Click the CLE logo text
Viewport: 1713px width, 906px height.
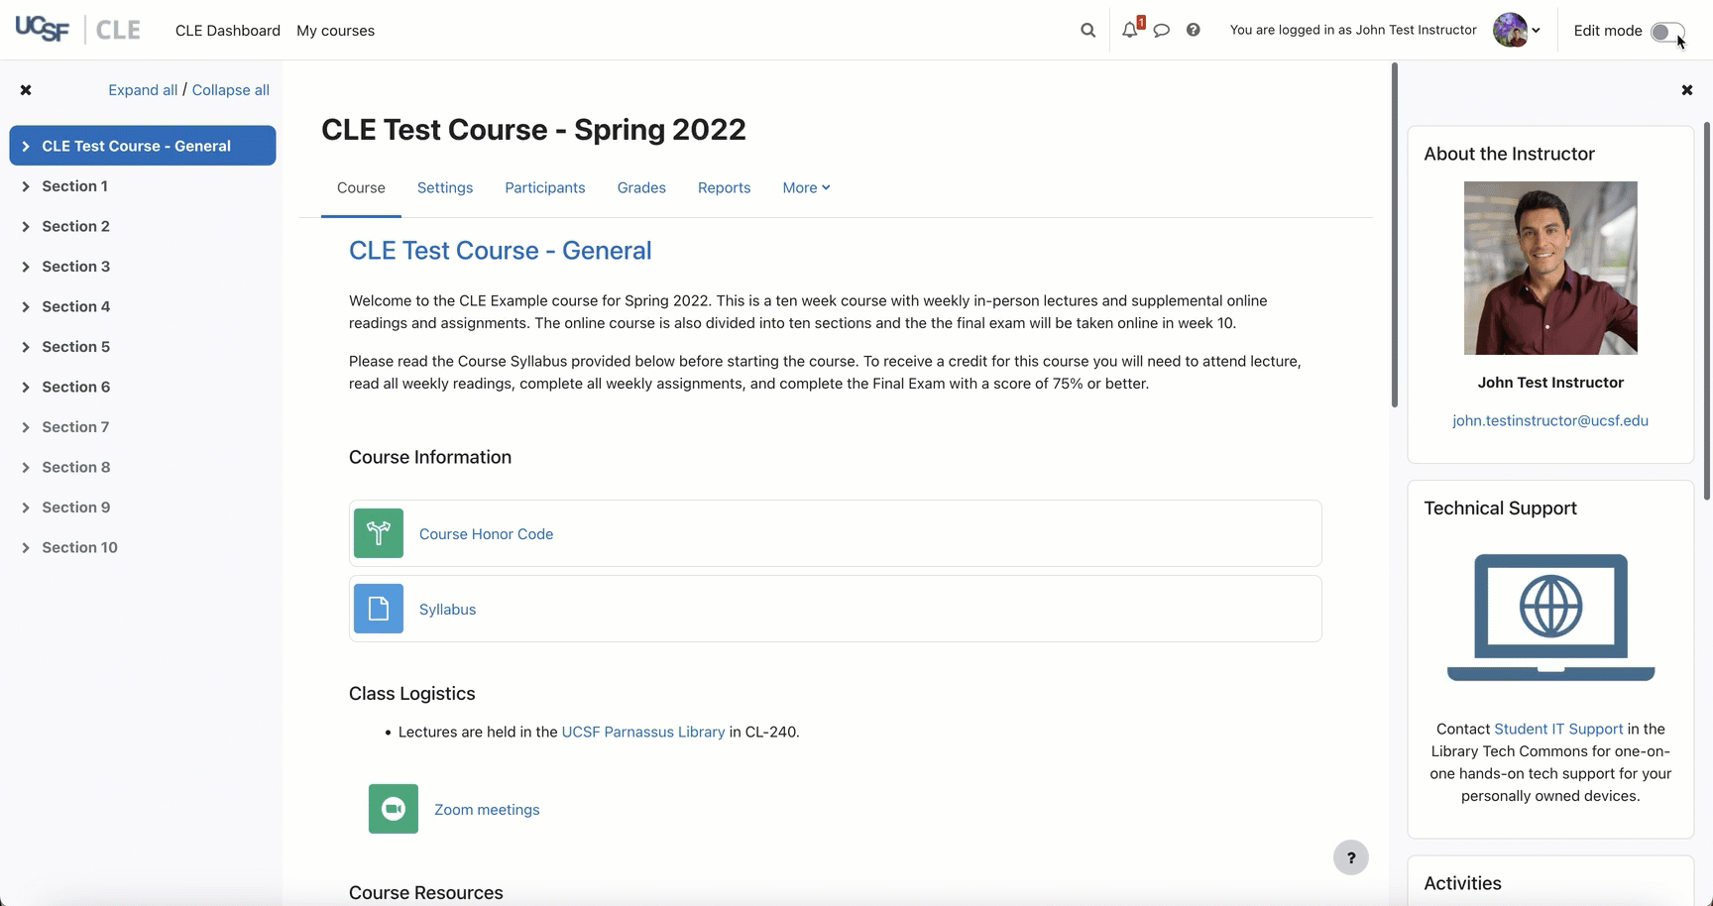click(x=118, y=30)
